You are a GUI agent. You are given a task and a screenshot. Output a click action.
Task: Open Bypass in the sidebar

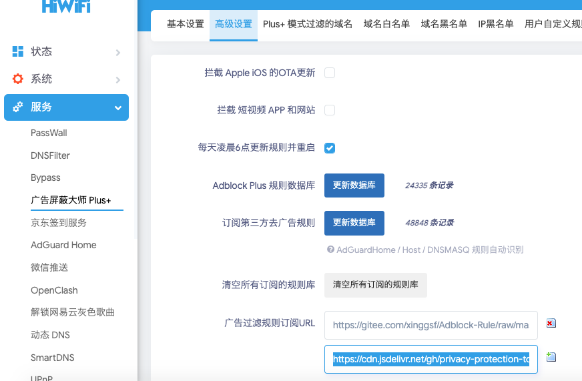click(45, 177)
